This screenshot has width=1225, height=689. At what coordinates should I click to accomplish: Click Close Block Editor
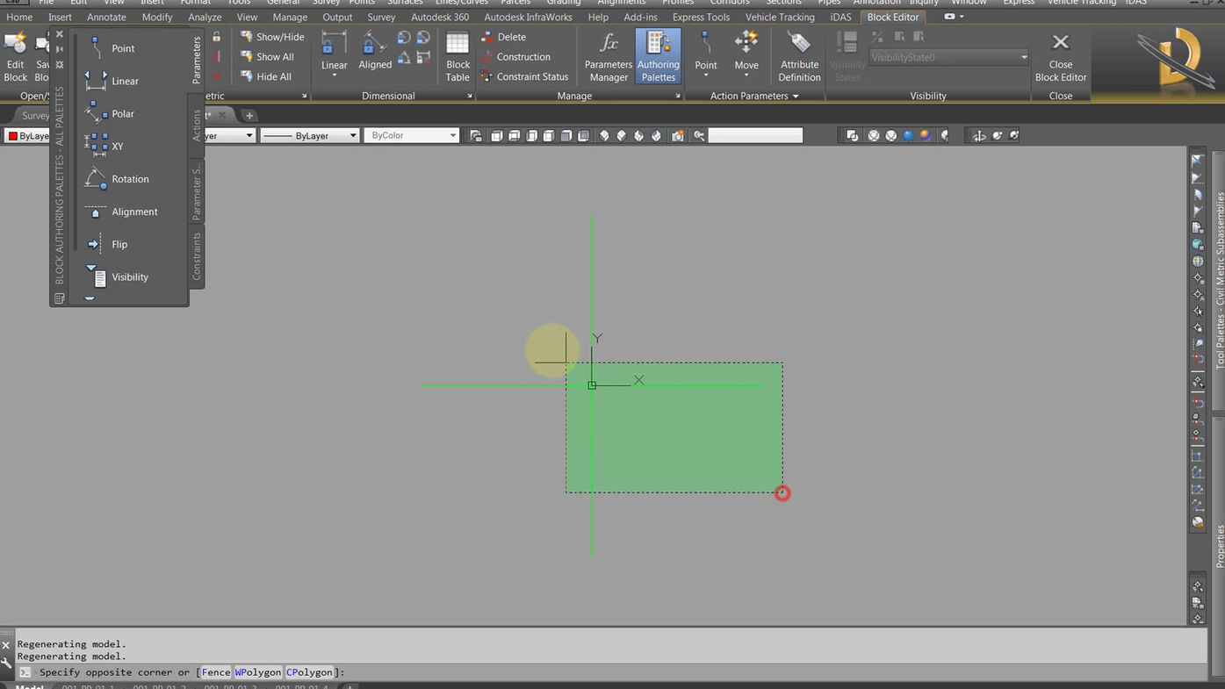pos(1061,58)
